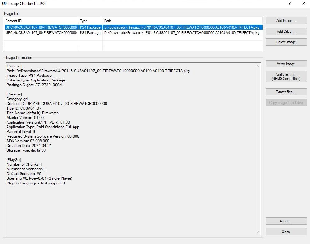Click the Content ID cell of the second row
This screenshot has width=310, height=244.
click(x=41, y=32)
